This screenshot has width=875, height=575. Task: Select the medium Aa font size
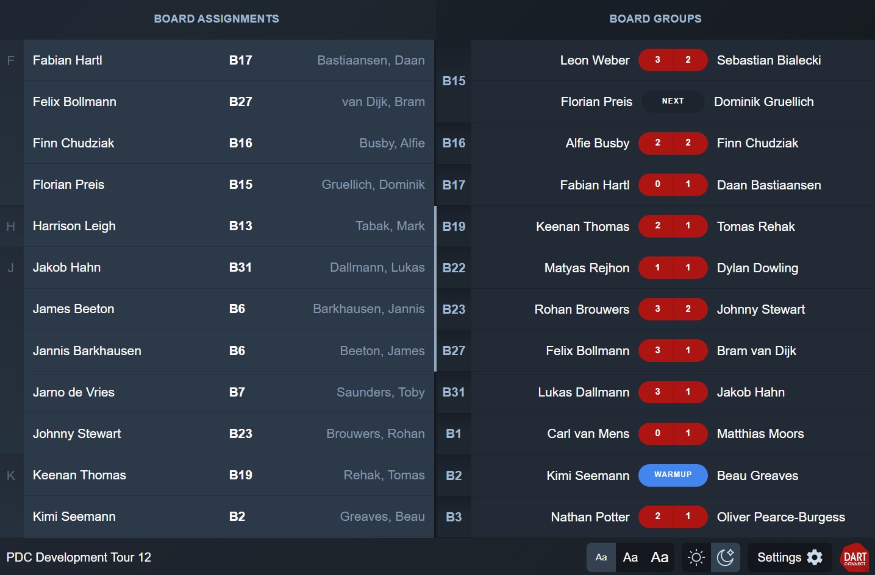[x=630, y=557]
